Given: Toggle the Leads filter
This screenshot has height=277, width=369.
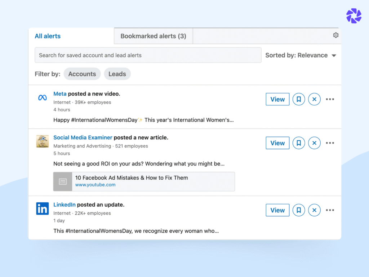Looking at the screenshot, I should click(117, 74).
